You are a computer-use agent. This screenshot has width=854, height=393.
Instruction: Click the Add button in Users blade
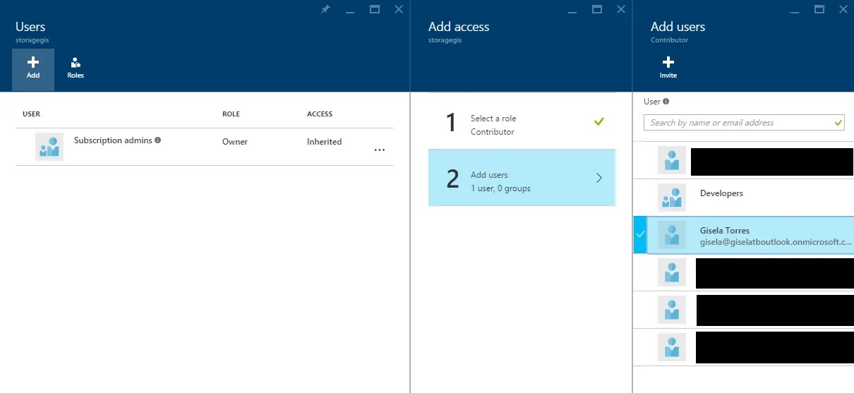[33, 70]
